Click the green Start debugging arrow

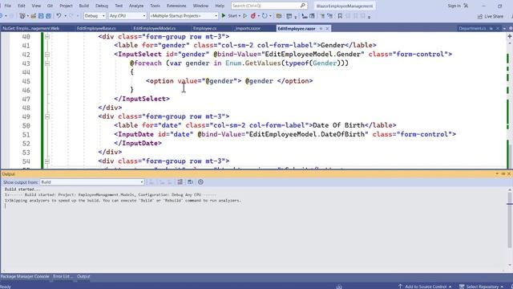tap(224, 16)
